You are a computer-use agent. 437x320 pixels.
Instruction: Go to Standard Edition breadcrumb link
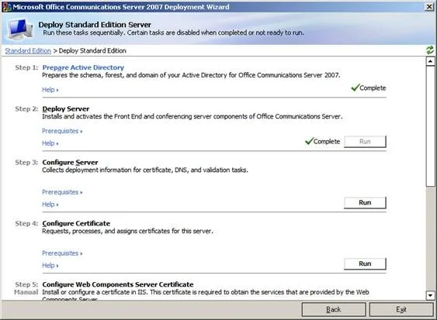(28, 50)
